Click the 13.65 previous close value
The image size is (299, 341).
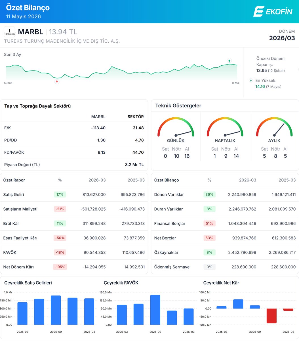(x=262, y=70)
